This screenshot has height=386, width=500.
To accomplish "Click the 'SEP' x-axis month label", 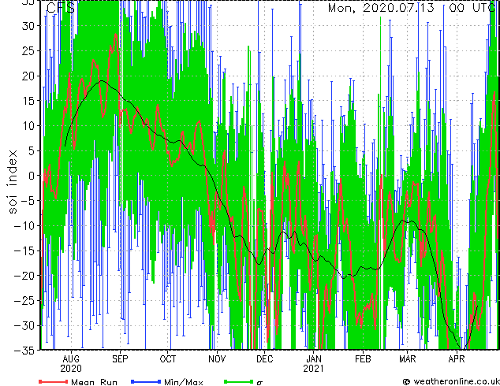I will (120, 359).
